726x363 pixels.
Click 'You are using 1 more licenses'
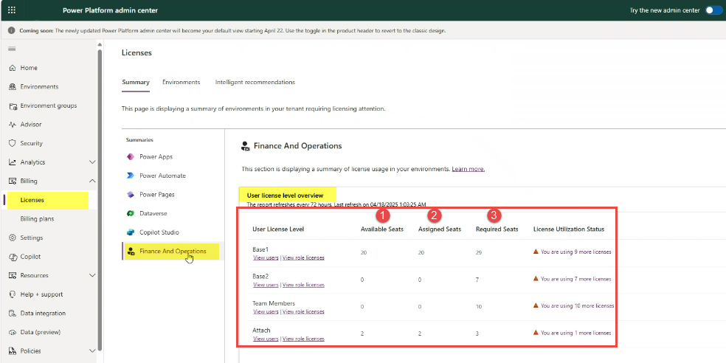pos(576,333)
